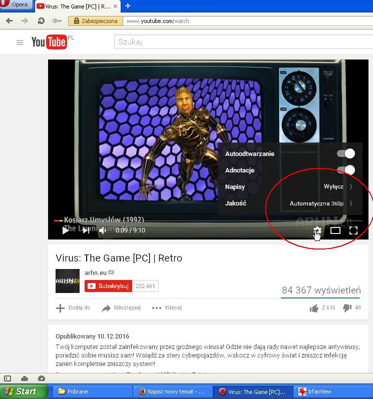
Task: Click the Szukaj search field
Action: (x=243, y=41)
